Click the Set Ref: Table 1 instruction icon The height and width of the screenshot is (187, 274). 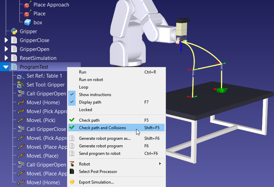pos(21,76)
